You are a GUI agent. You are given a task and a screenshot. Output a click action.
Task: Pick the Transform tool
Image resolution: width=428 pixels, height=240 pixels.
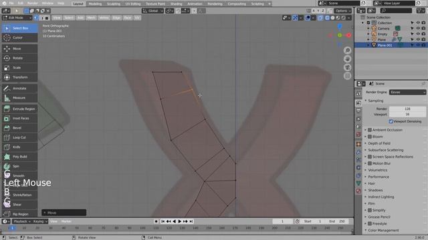(x=19, y=77)
